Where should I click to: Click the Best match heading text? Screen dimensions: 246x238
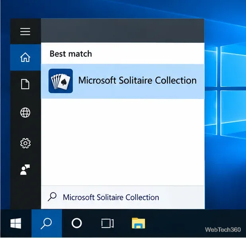point(71,54)
